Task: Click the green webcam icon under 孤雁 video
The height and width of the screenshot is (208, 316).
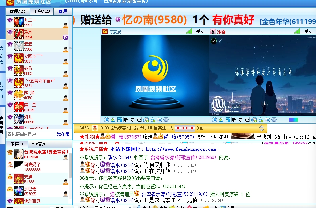Action: (x=221, y=120)
